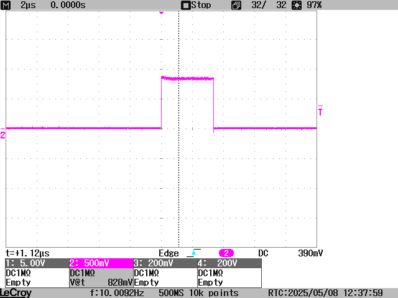This screenshot has width=398, height=298.
Task: Toggle the channel 4 200V header
Action: [x=229, y=263]
